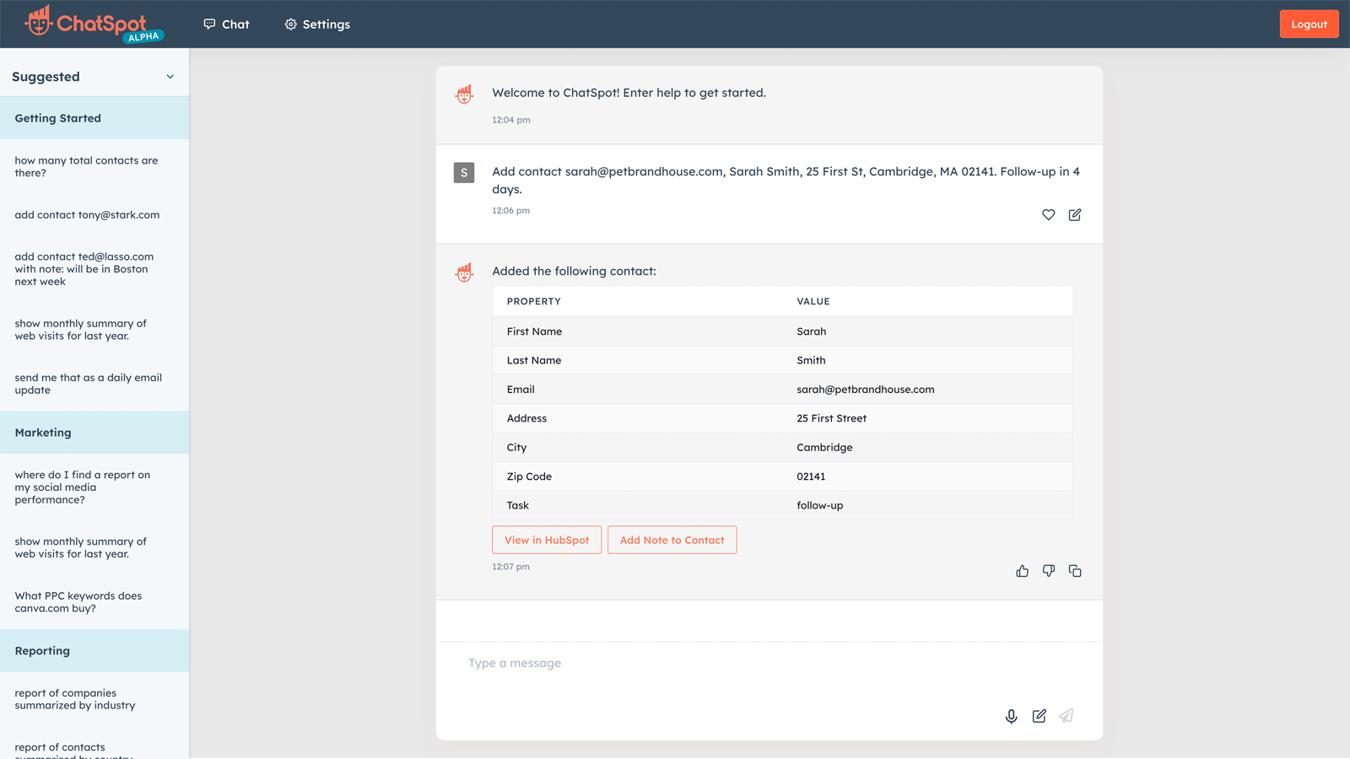Open Settings in the top navigation
Image resolution: width=1350 pixels, height=759 pixels.
(x=317, y=24)
